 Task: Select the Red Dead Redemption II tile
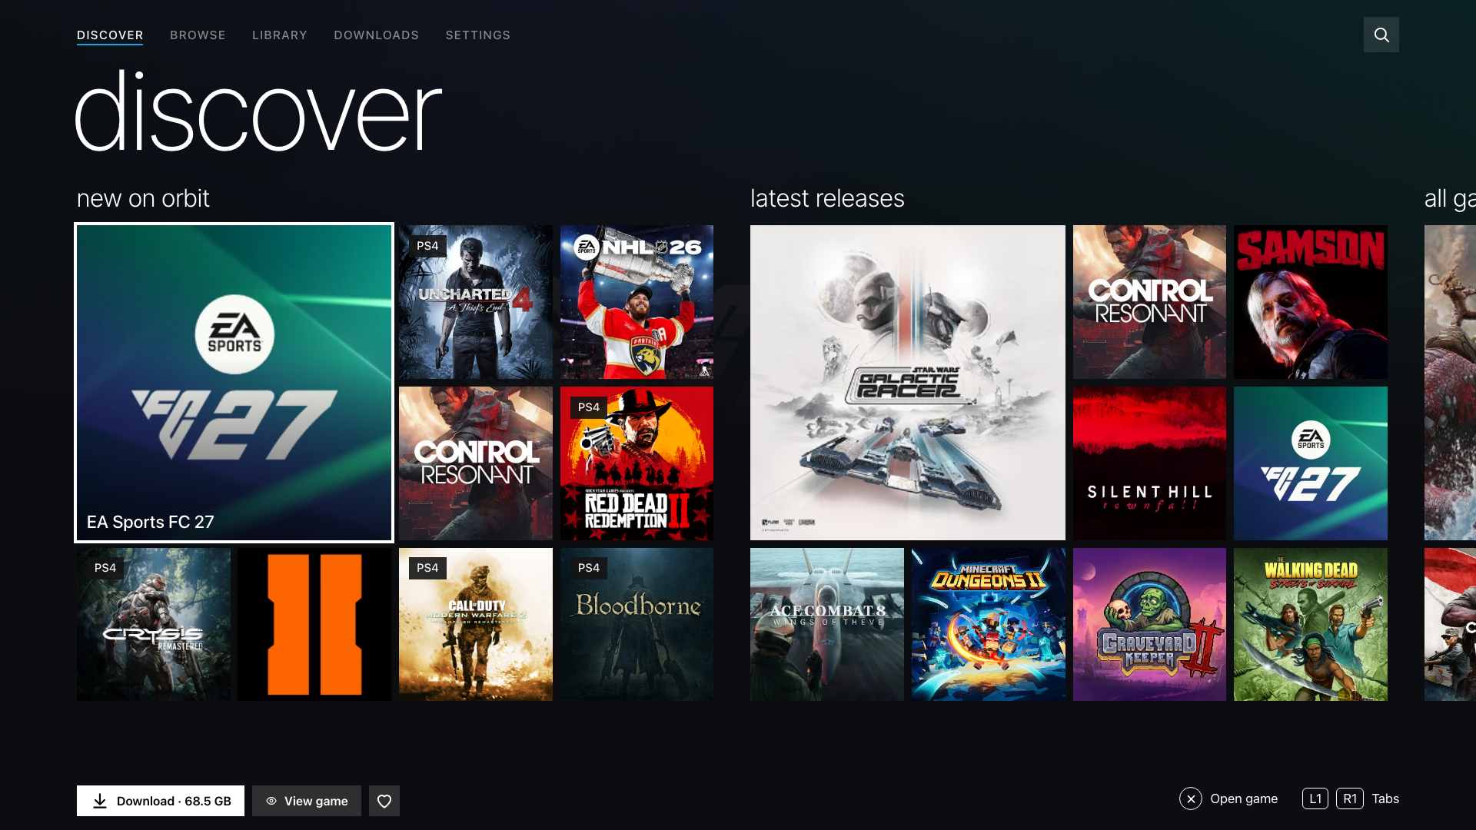tap(637, 463)
